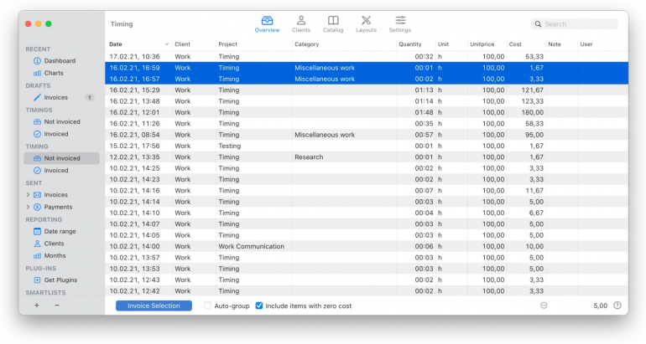Click the Dashboard info icon
Viewport: 646px width, 344px height.
pos(37,61)
